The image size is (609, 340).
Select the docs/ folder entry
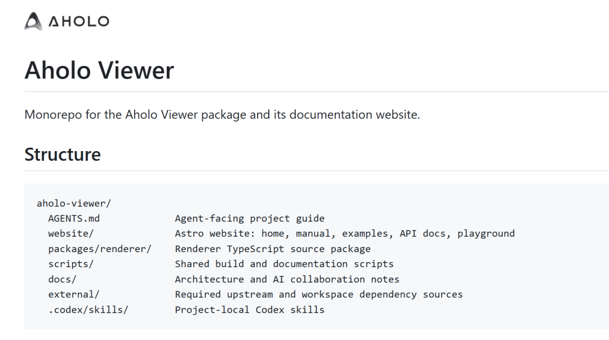click(62, 279)
